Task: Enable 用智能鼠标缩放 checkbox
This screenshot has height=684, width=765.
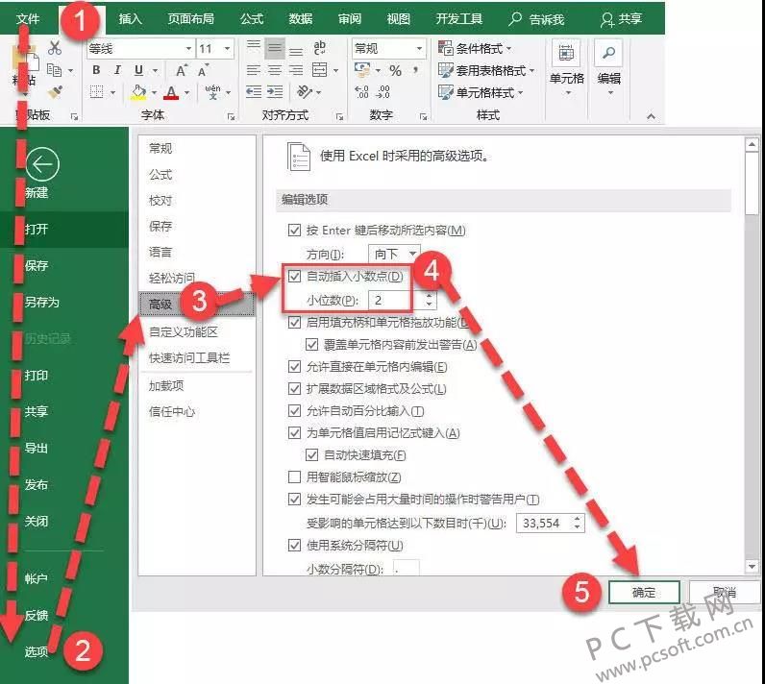Action: (x=294, y=476)
